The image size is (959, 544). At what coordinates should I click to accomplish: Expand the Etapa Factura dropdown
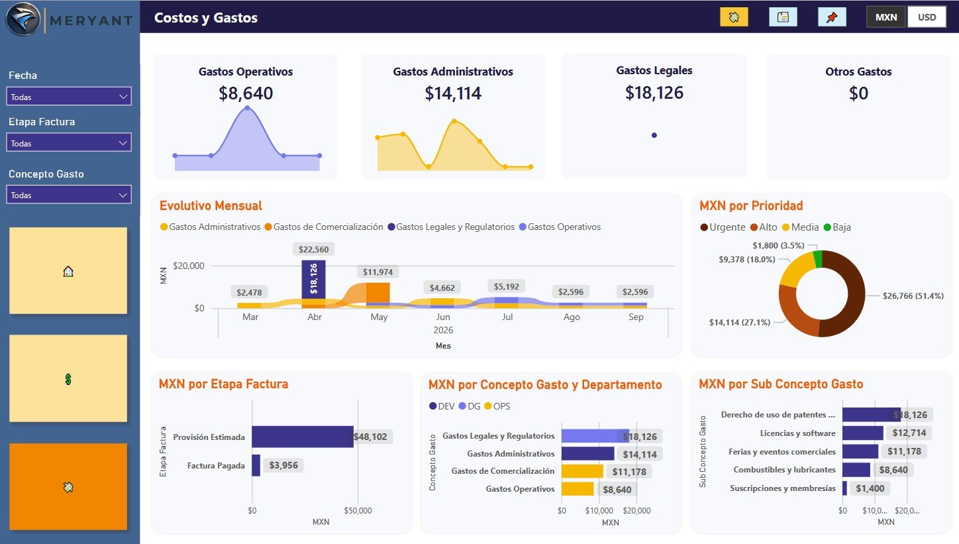[69, 143]
